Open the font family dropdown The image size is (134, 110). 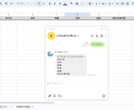point(23,4)
